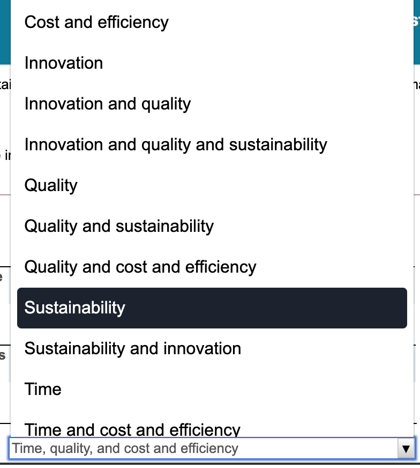
Task: Choose "Sustainability and innovation" option
Action: click(x=132, y=348)
